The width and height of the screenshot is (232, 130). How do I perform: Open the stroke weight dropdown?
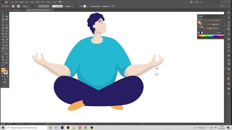(x=36, y=6)
